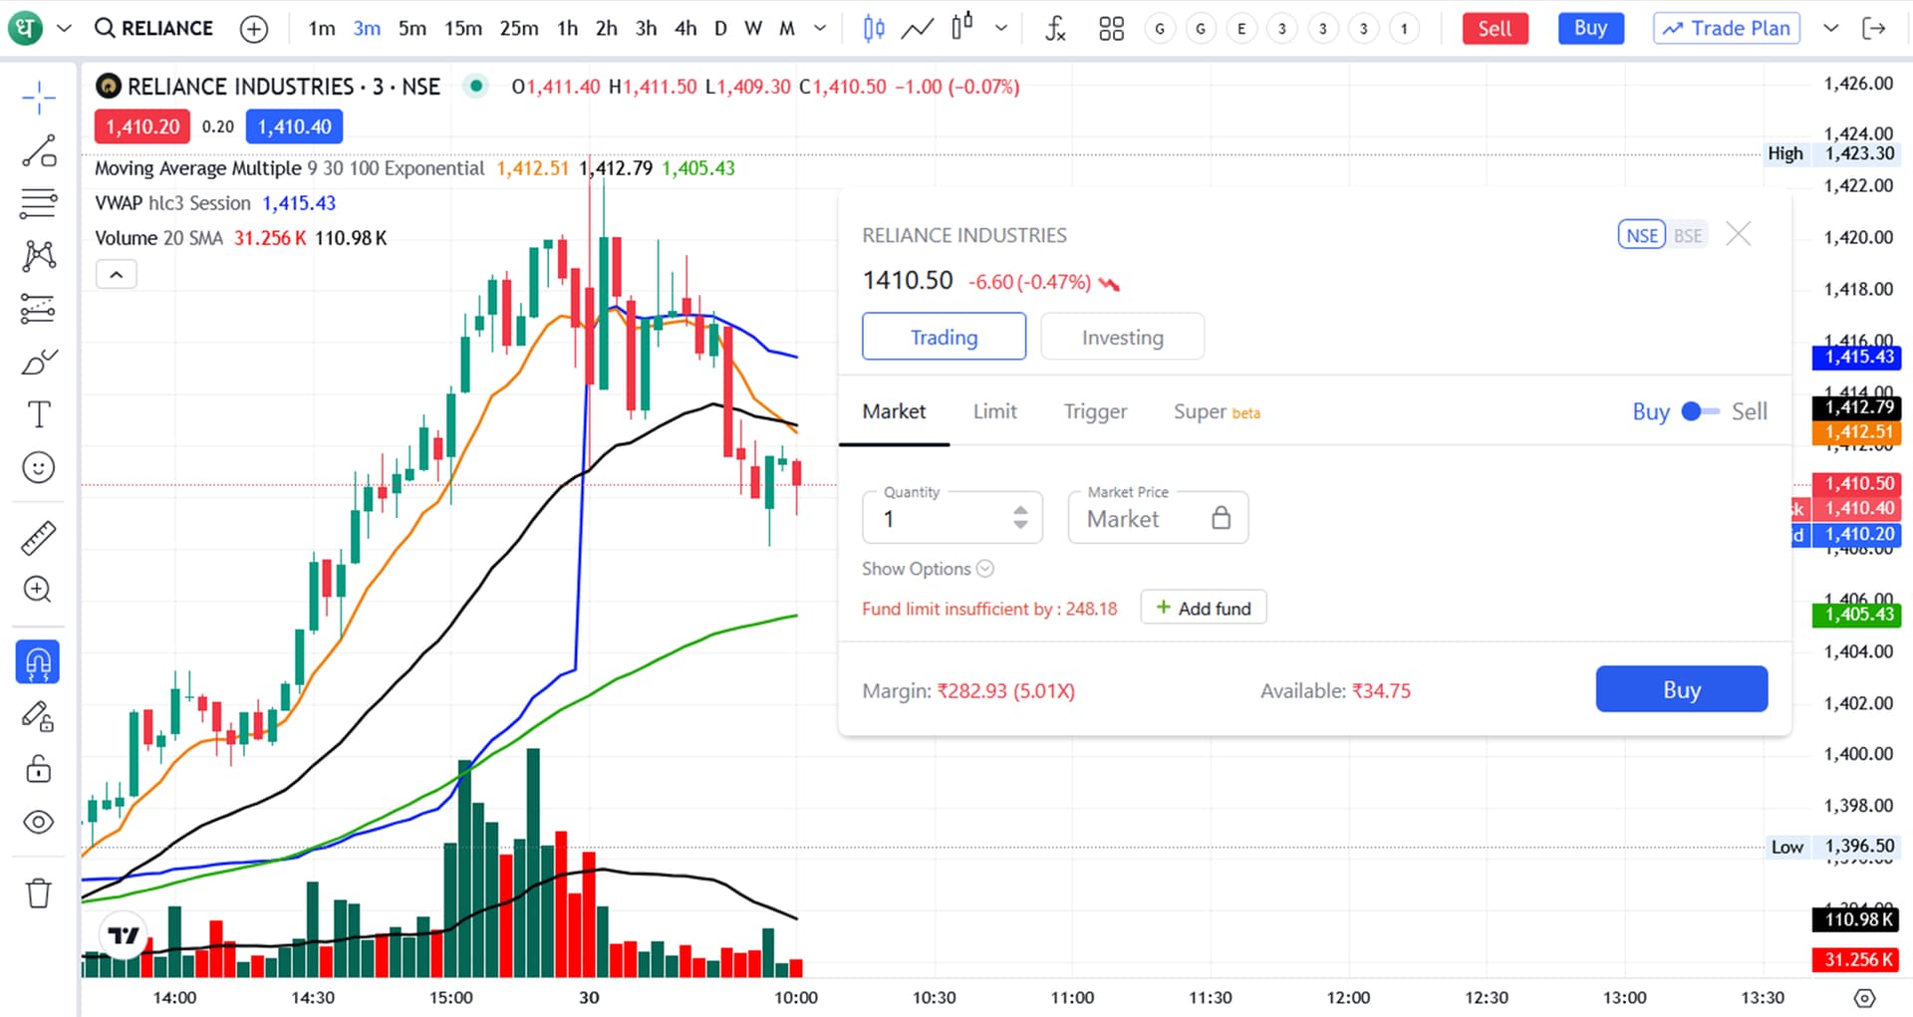Open the Trade Plan
The height and width of the screenshot is (1017, 1913).
1727,28
